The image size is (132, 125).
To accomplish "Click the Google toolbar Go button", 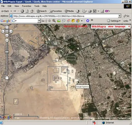I will [43, 21].
